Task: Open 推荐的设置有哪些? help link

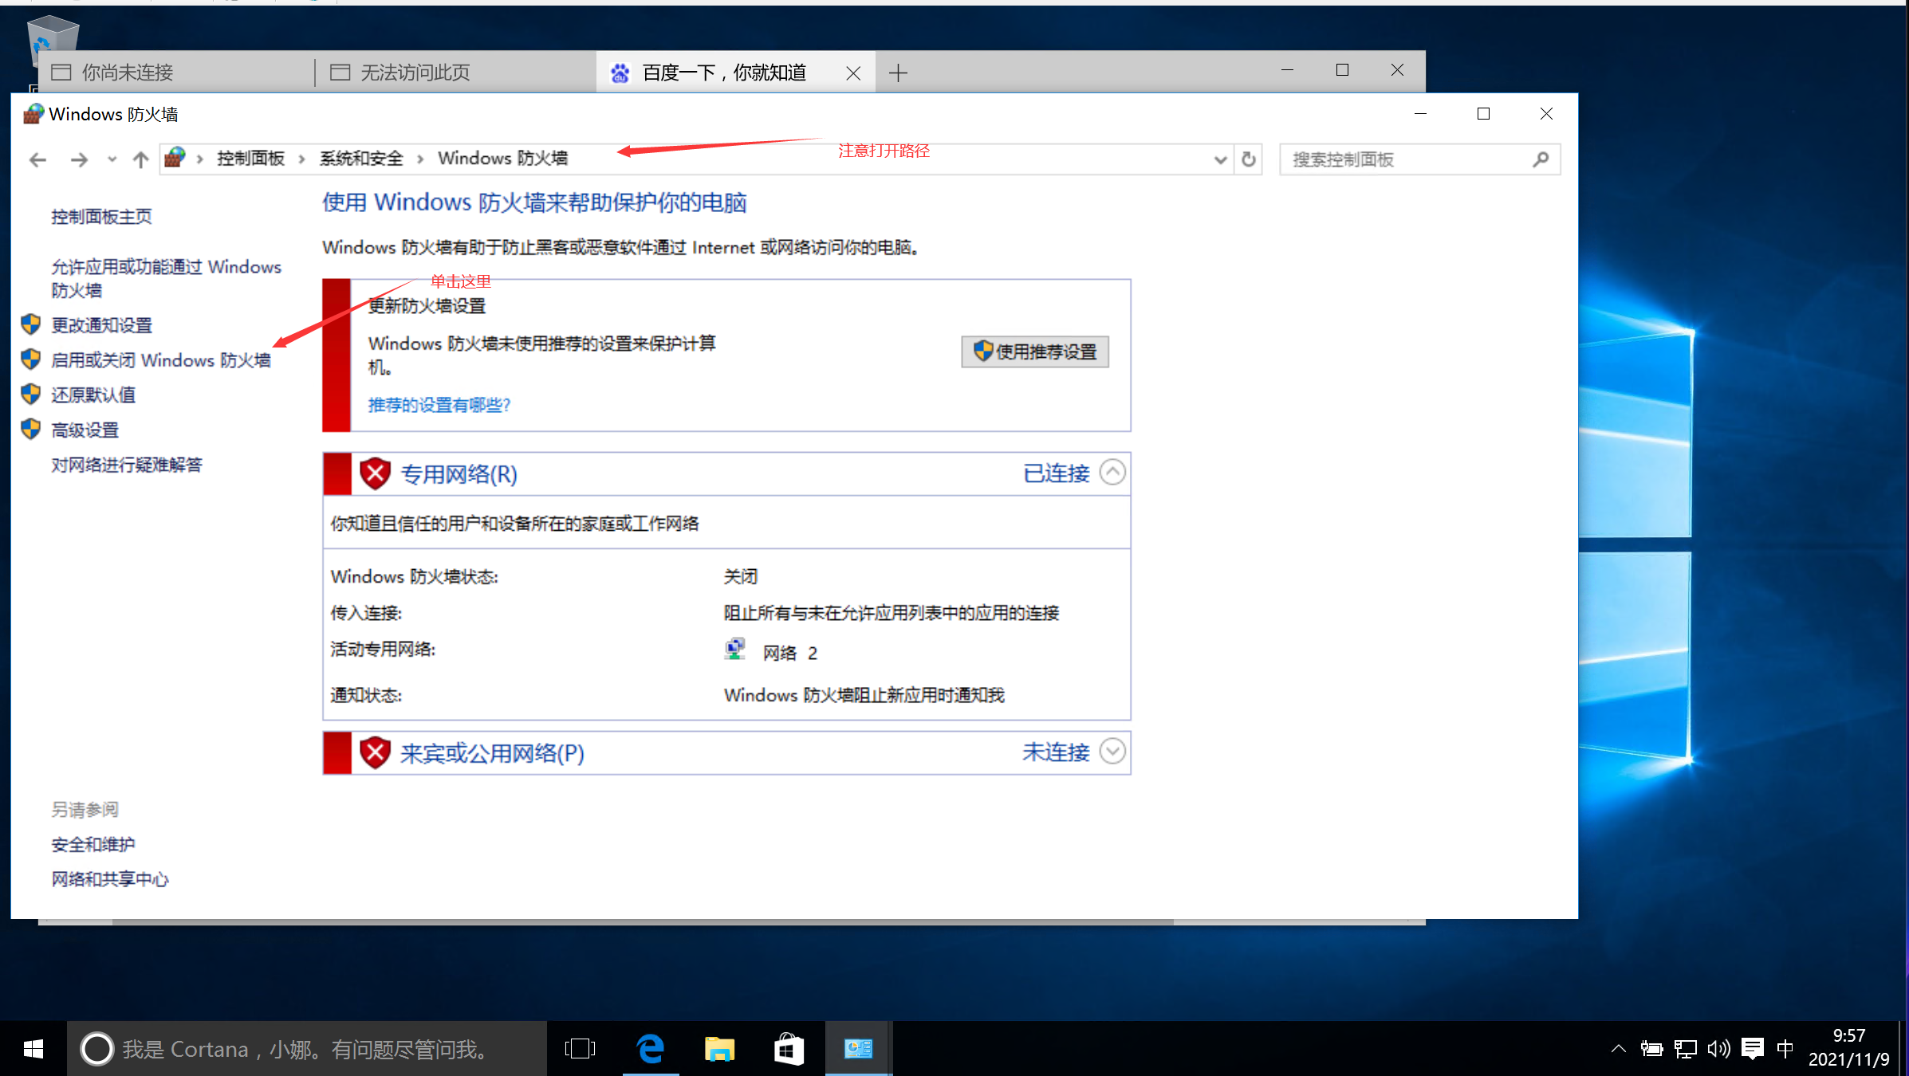Action: click(439, 405)
